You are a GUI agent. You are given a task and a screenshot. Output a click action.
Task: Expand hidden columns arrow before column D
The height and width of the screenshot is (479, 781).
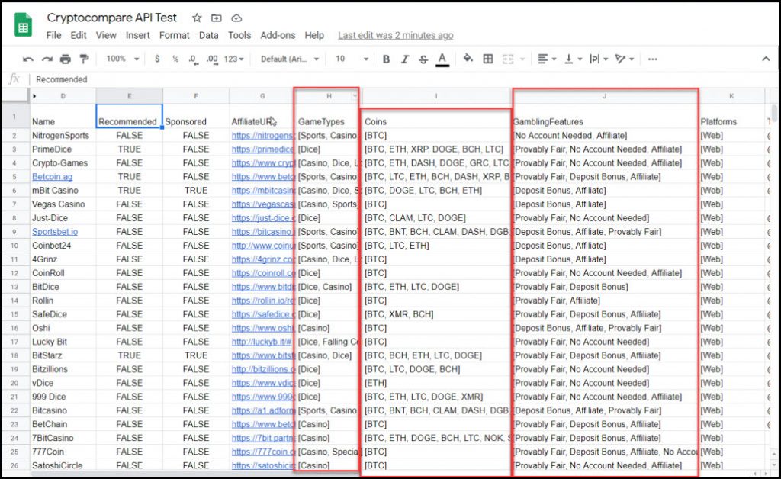pyautogui.click(x=34, y=96)
